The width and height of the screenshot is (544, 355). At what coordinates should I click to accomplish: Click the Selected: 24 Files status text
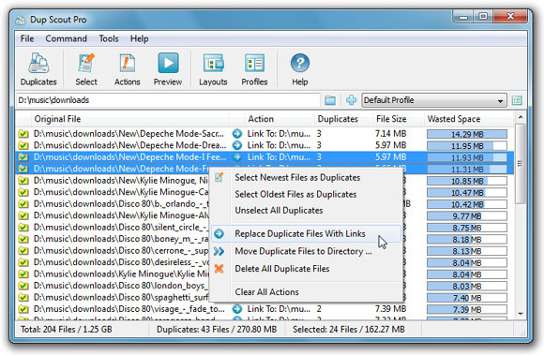click(349, 330)
